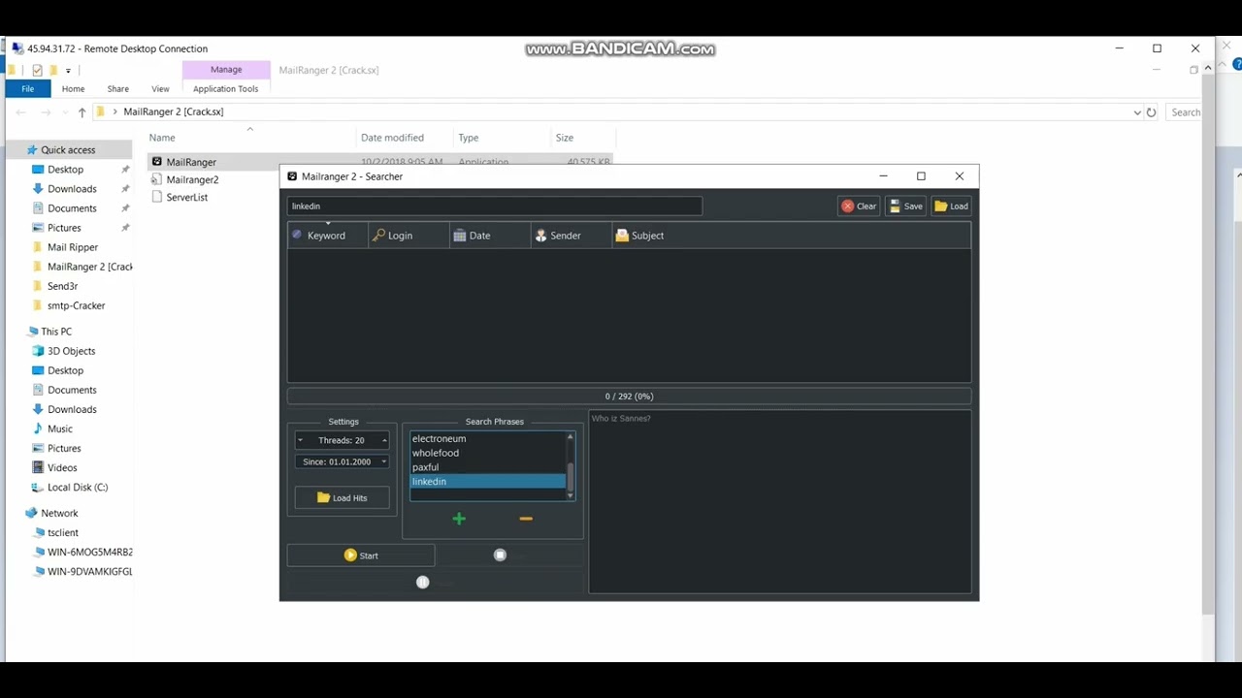Image resolution: width=1242 pixels, height=698 pixels.
Task: Open 3D Objects under This PC
Action: click(71, 351)
